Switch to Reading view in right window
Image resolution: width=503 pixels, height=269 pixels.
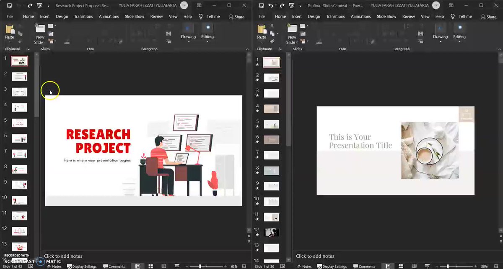pos(414,266)
